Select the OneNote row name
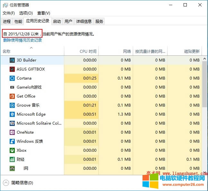The height and width of the screenshot is (191, 208). pos(25,132)
